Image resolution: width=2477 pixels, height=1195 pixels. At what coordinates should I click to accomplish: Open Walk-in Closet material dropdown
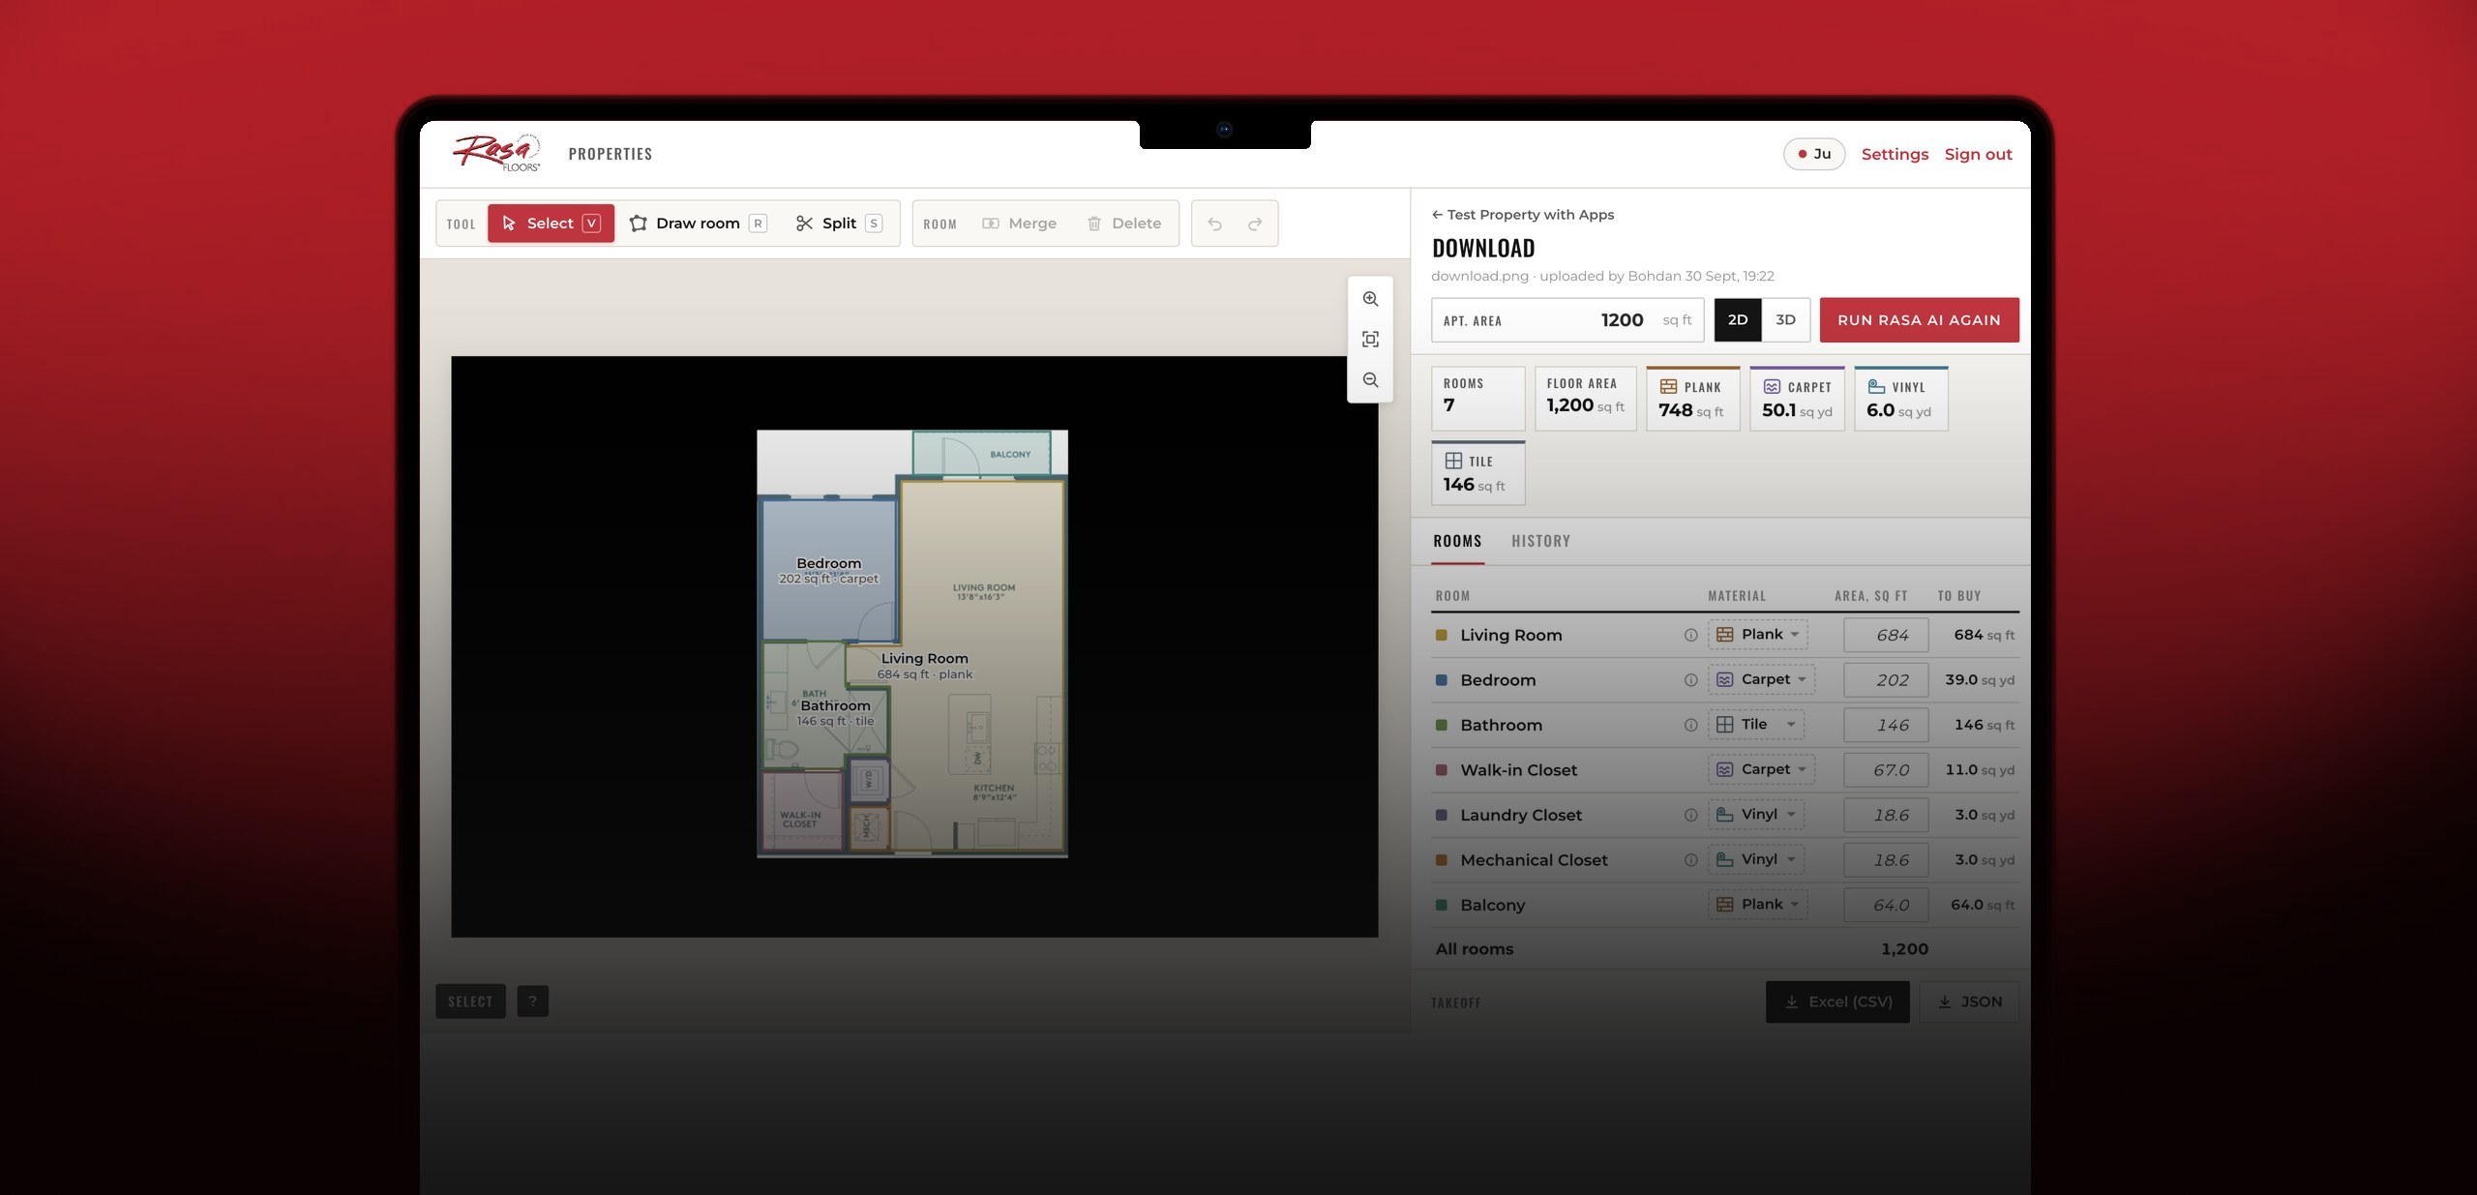point(1761,770)
